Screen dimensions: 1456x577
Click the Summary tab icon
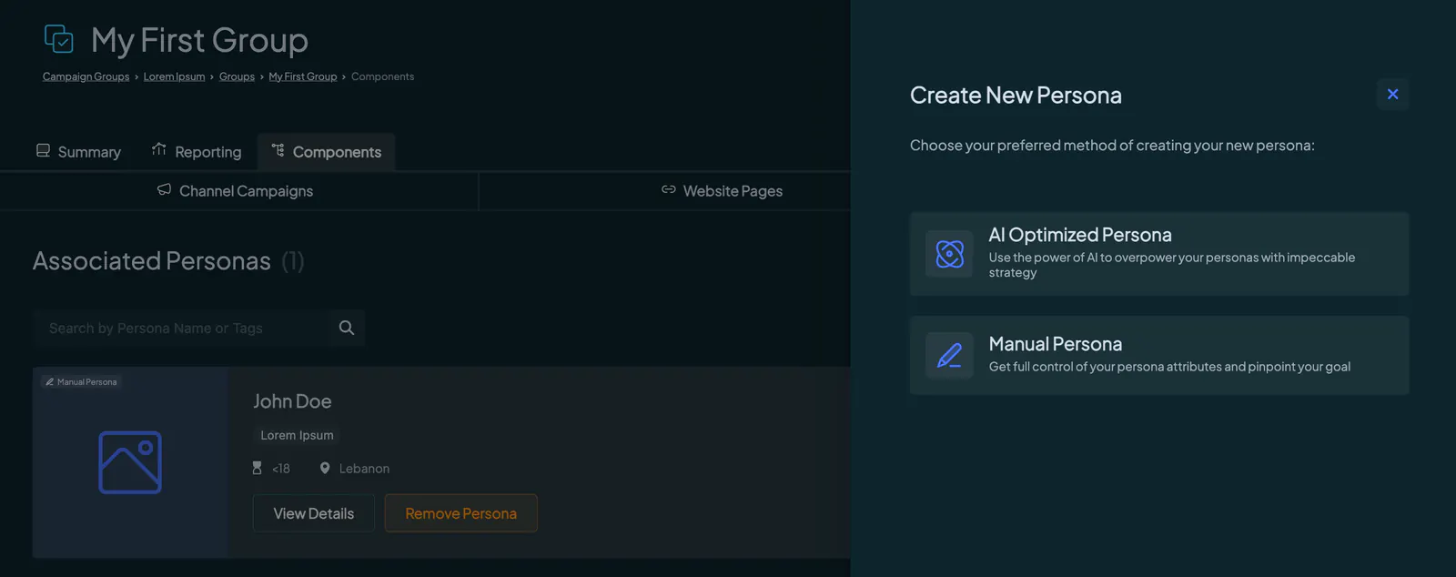(43, 150)
